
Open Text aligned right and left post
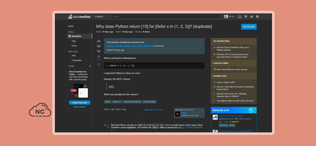click(x=235, y=101)
